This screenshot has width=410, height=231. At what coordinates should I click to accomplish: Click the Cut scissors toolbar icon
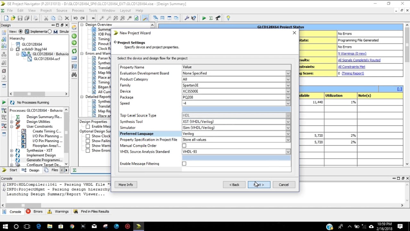tap(46, 18)
